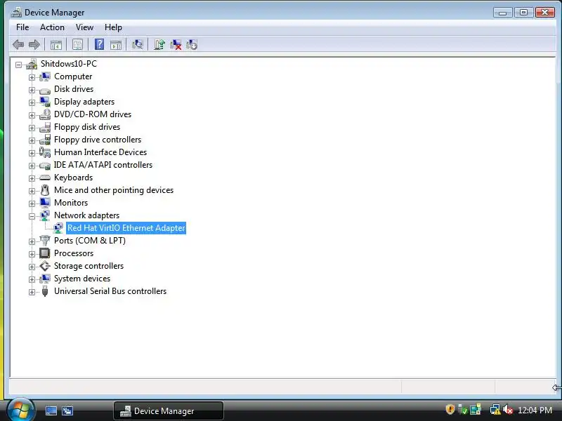Open the Action menu

(x=52, y=27)
